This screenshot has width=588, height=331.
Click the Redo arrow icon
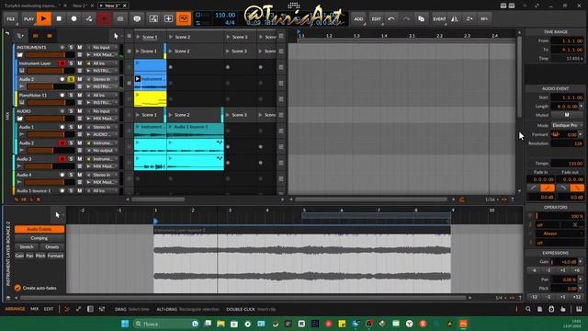click(x=406, y=18)
